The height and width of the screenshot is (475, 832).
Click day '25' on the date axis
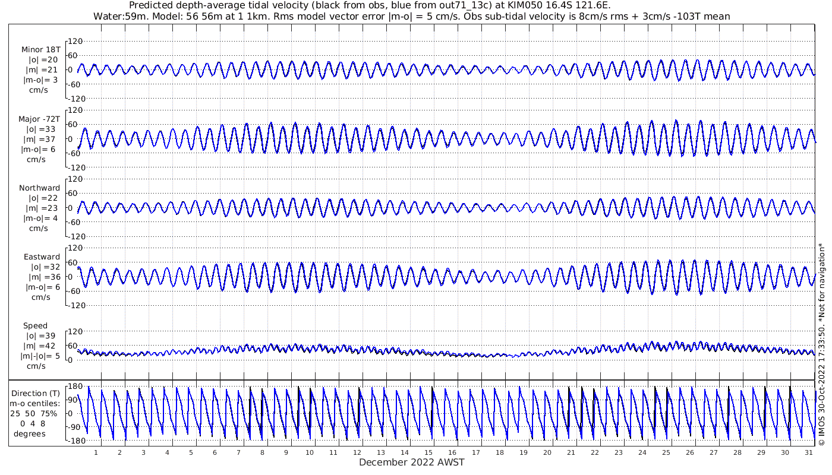666,452
